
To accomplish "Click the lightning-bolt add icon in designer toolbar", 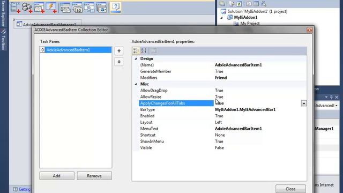I will click(x=51, y=8).
